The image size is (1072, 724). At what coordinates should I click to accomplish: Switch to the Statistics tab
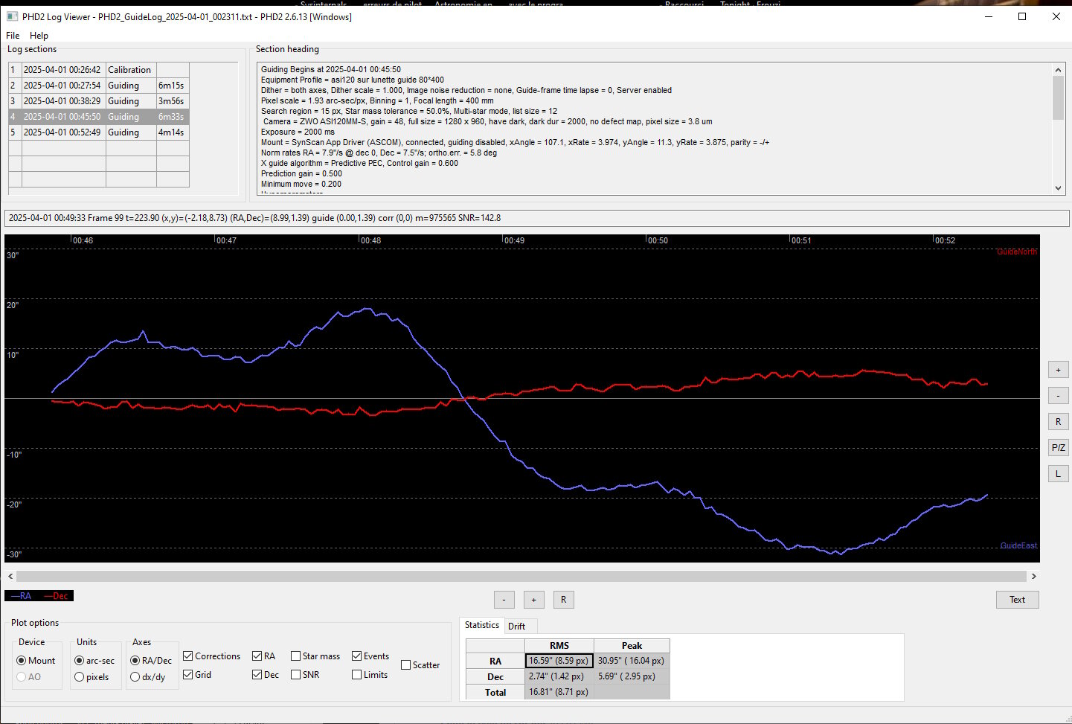(x=482, y=625)
